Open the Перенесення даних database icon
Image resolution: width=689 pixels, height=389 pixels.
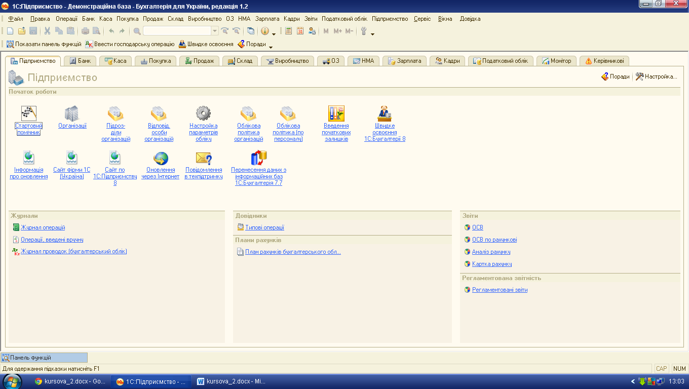259,159
